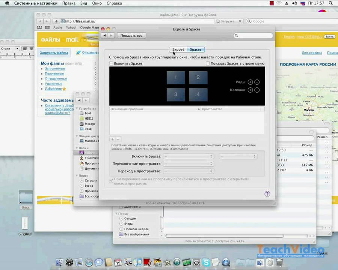Open the first Включить Spaces shortcut dropdown
This screenshot has width=338, height=270.
point(189,156)
